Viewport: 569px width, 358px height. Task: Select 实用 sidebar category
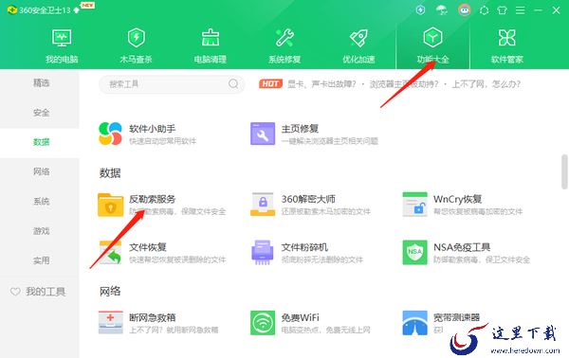pyautogui.click(x=41, y=260)
